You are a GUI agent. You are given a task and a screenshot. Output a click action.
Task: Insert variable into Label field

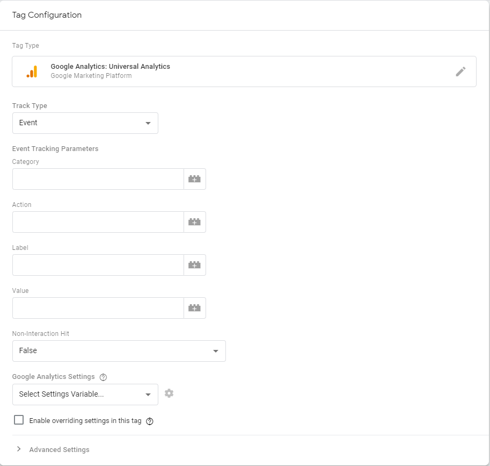(194, 265)
